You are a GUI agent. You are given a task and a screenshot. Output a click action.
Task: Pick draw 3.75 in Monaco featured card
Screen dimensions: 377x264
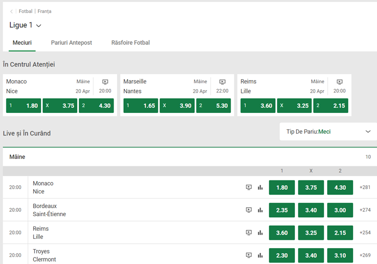[x=60, y=106]
